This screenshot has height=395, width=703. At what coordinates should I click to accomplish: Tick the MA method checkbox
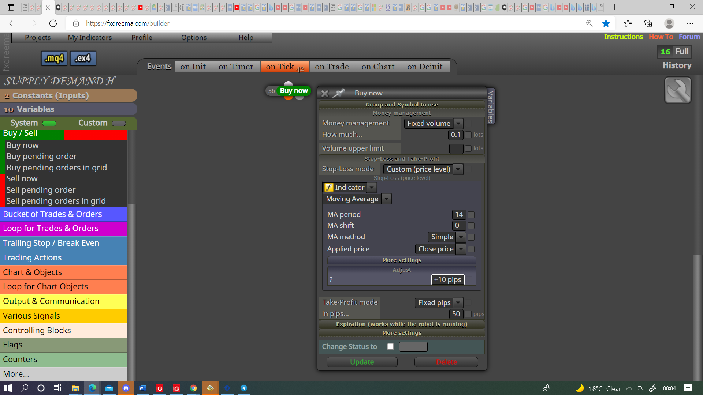coord(471,237)
